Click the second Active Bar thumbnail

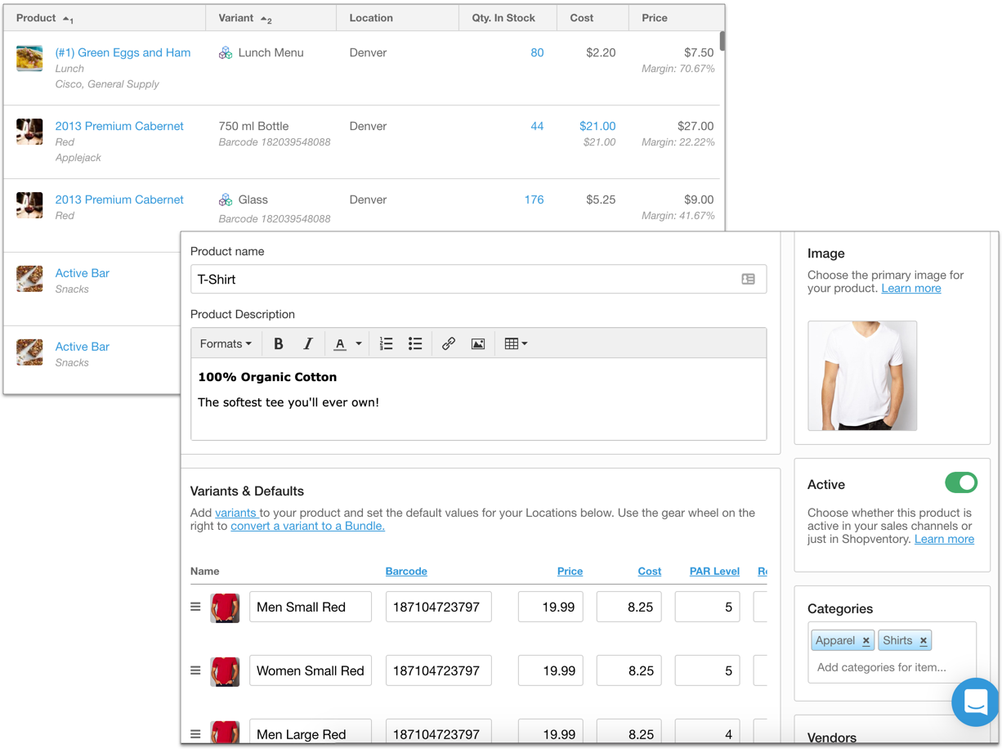(29, 352)
